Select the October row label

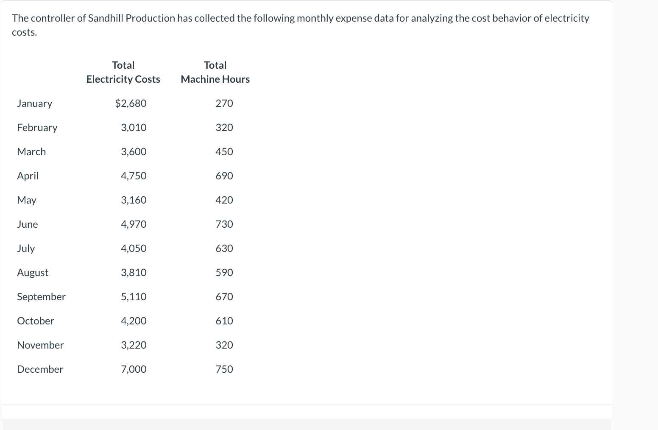coord(36,321)
